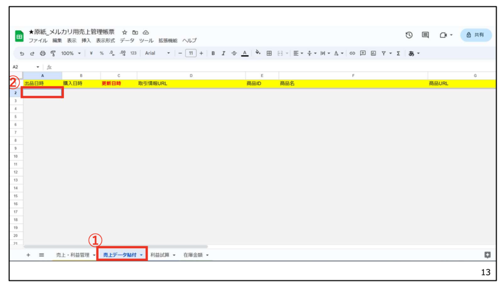Open the zoom 100% dropdown
Viewport: 504px width, 289px height.
click(70, 53)
